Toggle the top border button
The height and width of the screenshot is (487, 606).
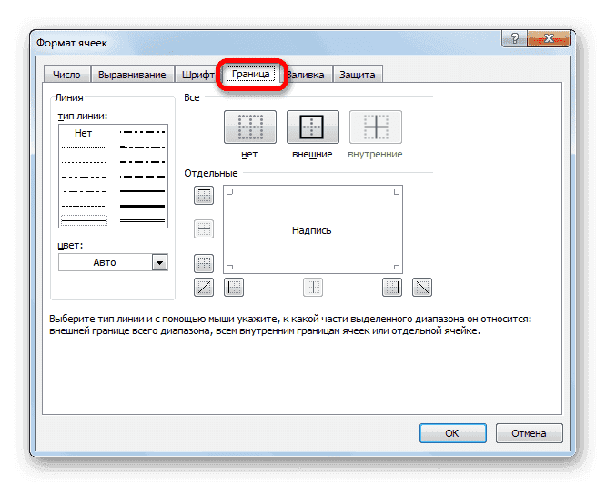pos(204,195)
